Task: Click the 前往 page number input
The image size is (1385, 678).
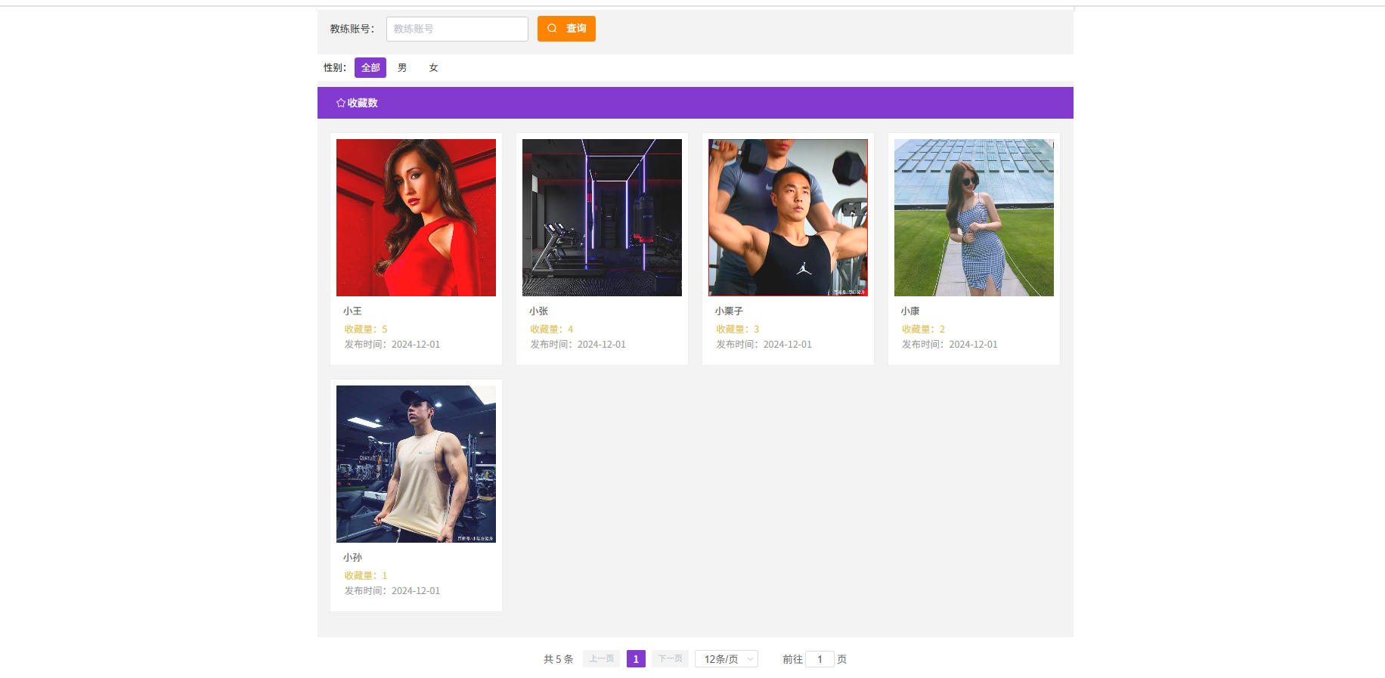Action: pyautogui.click(x=820, y=659)
